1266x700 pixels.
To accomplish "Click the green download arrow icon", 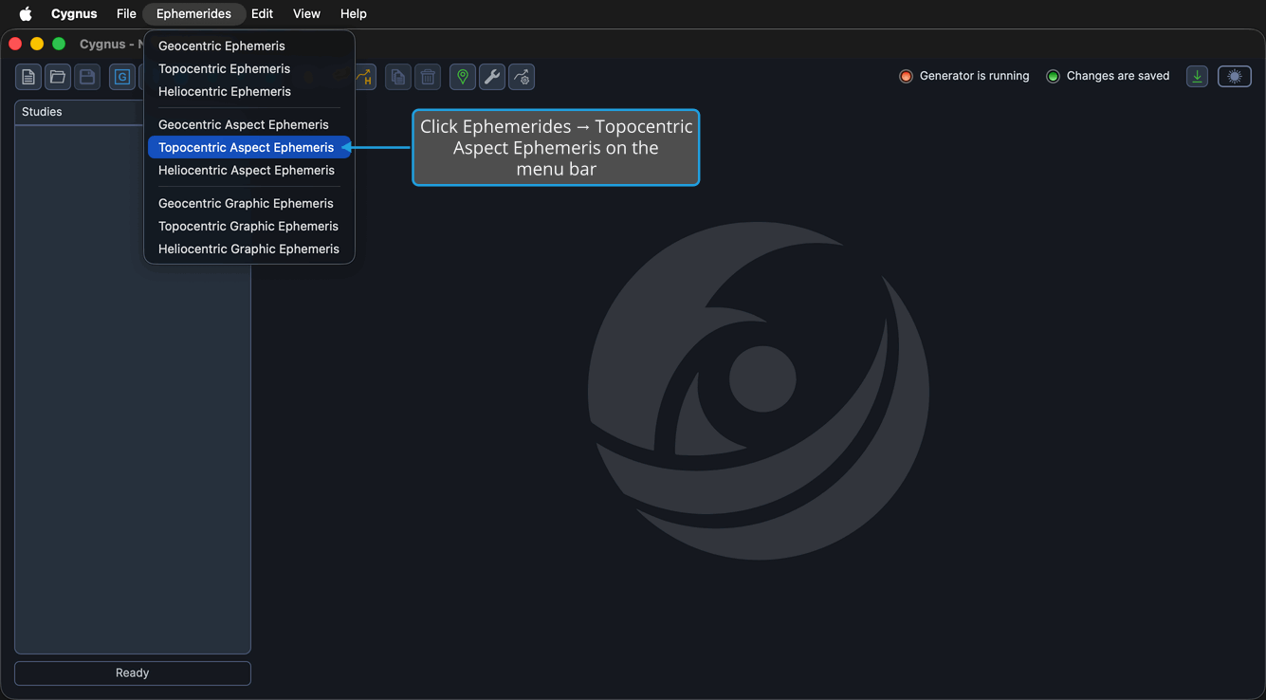I will tap(1198, 77).
